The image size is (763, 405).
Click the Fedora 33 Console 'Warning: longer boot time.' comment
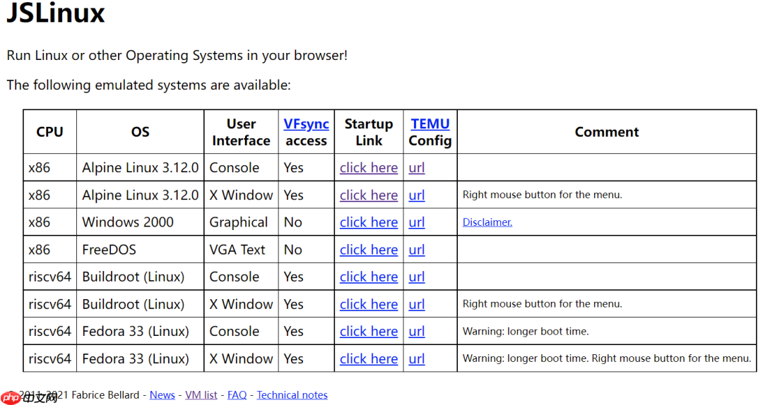tap(526, 332)
